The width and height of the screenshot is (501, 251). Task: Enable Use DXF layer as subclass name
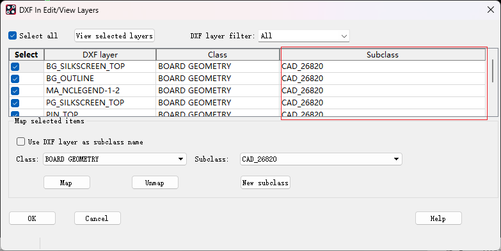[20, 142]
